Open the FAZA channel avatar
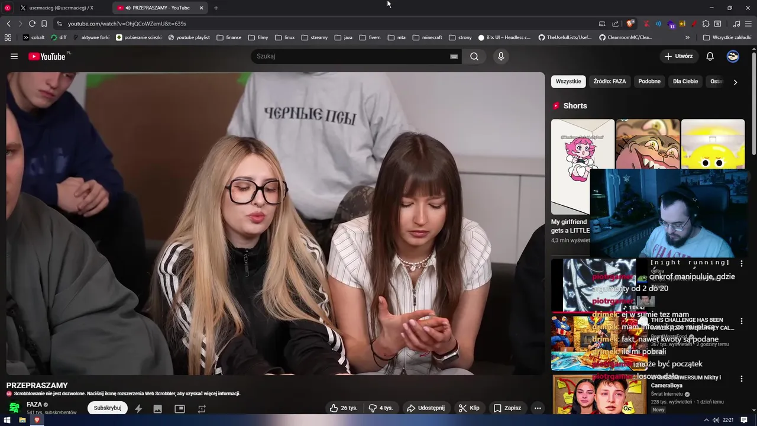757x426 pixels. pyautogui.click(x=14, y=408)
